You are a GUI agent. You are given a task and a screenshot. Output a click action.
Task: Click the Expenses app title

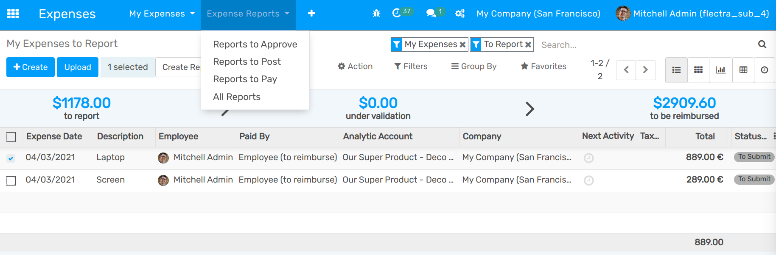click(x=67, y=14)
